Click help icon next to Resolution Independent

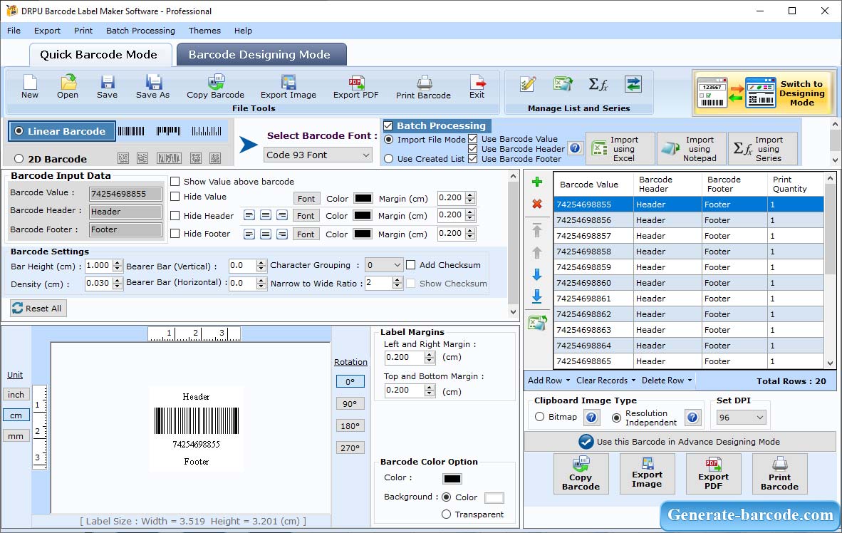click(x=692, y=418)
